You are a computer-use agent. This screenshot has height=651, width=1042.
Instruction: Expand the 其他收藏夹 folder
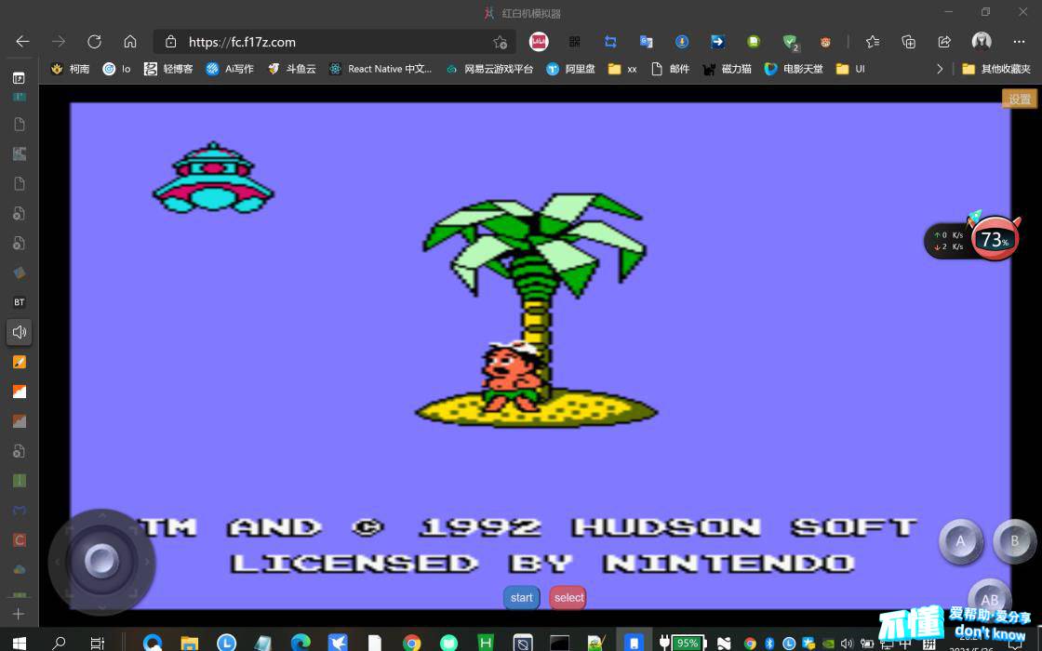(996, 69)
